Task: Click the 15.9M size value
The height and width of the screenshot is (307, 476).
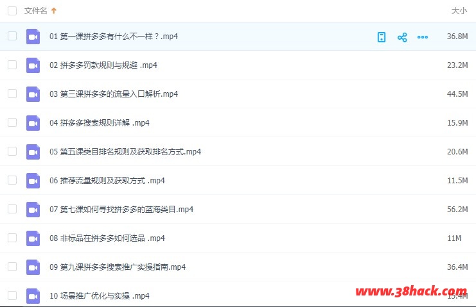Action: point(457,122)
